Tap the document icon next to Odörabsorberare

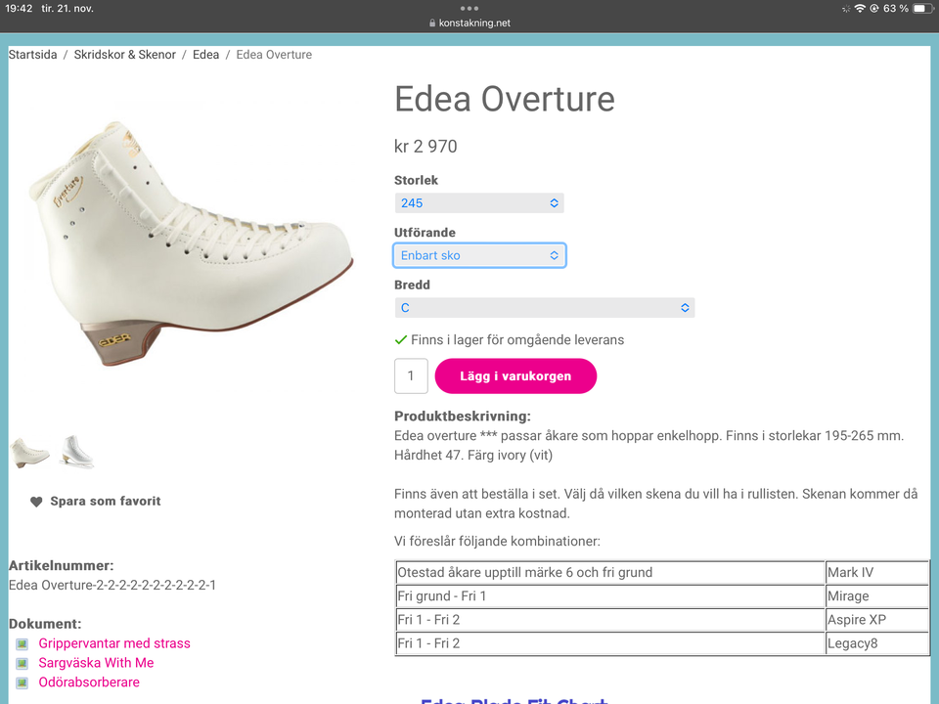coord(22,682)
